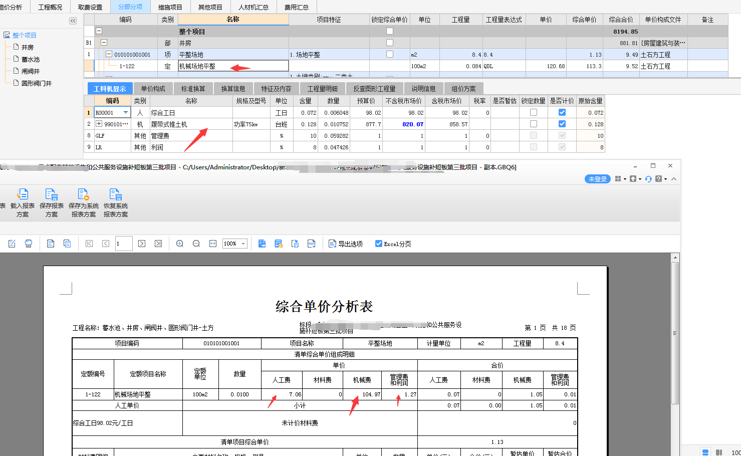Collapse the 010101001001 item minus box
Screen dimensions: 741x456
pyautogui.click(x=109, y=54)
